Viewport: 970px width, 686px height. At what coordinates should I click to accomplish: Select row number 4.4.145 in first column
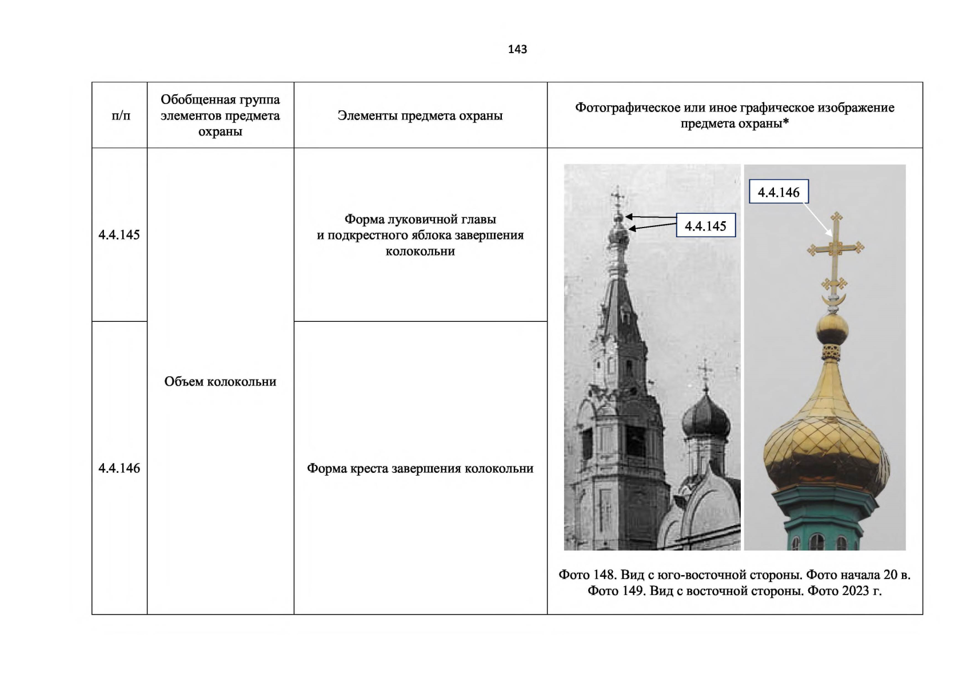(119, 235)
